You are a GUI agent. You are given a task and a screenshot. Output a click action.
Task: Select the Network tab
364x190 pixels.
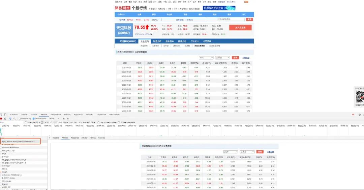coord(44,115)
